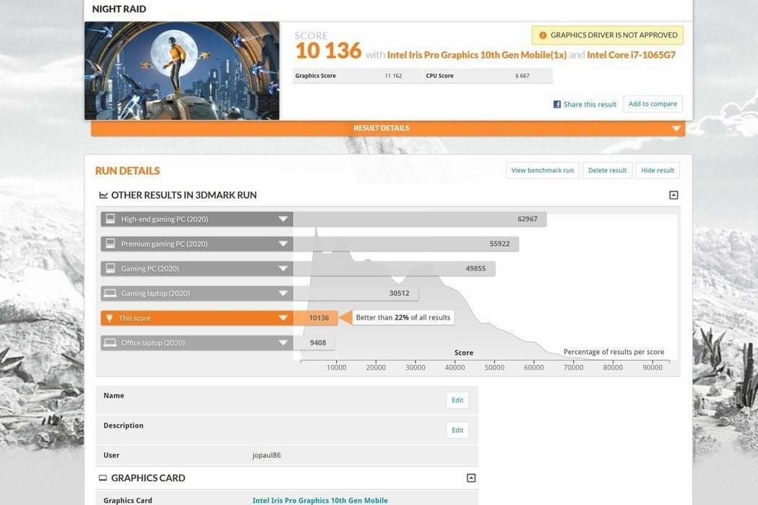Open the Premium gaming PC (2020) dropdown
Screen dimensions: 758x505
click(x=283, y=243)
